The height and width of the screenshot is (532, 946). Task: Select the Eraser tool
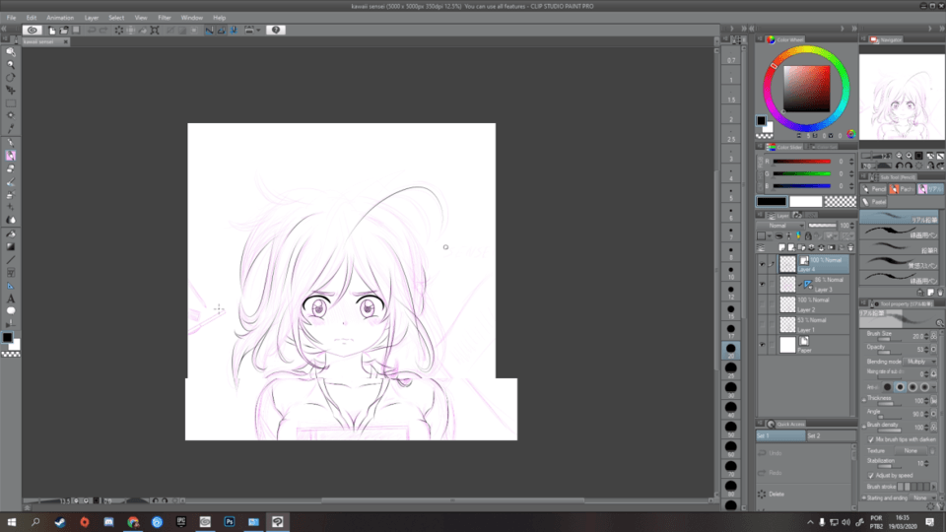coord(11,168)
